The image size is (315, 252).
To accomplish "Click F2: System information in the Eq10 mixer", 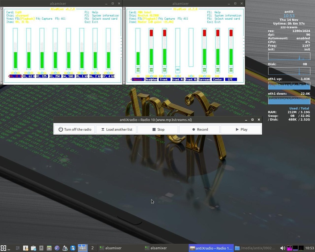I will click(x=102, y=15).
